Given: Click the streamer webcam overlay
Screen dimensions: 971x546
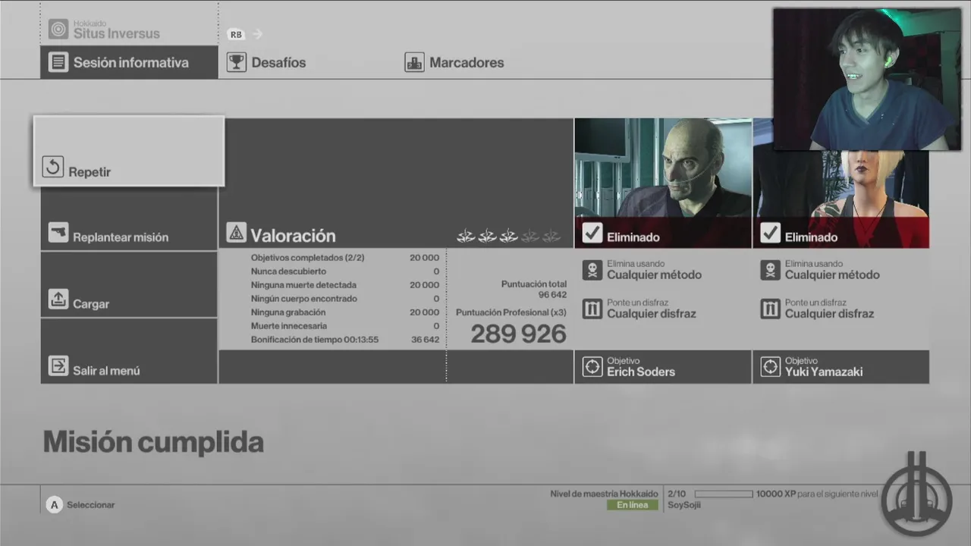Looking at the screenshot, I should coord(866,80).
